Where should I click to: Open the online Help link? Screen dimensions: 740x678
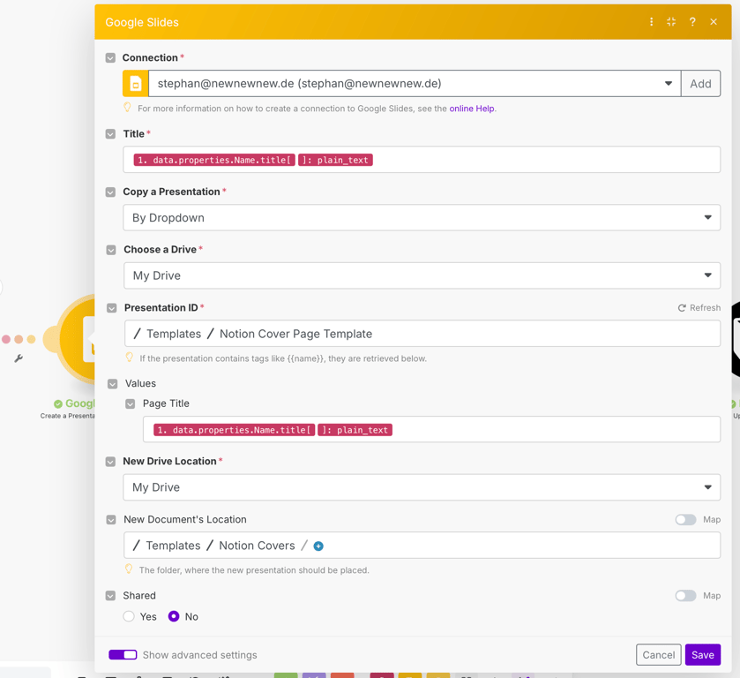coord(471,109)
